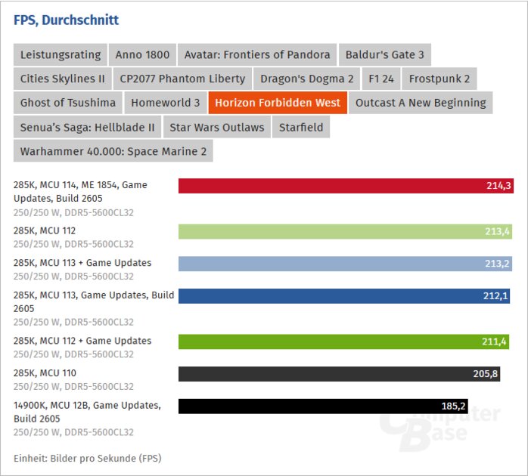The width and height of the screenshot is (528, 476).
Task: Click the dark gray 205,8 bar
Action: coord(339,374)
